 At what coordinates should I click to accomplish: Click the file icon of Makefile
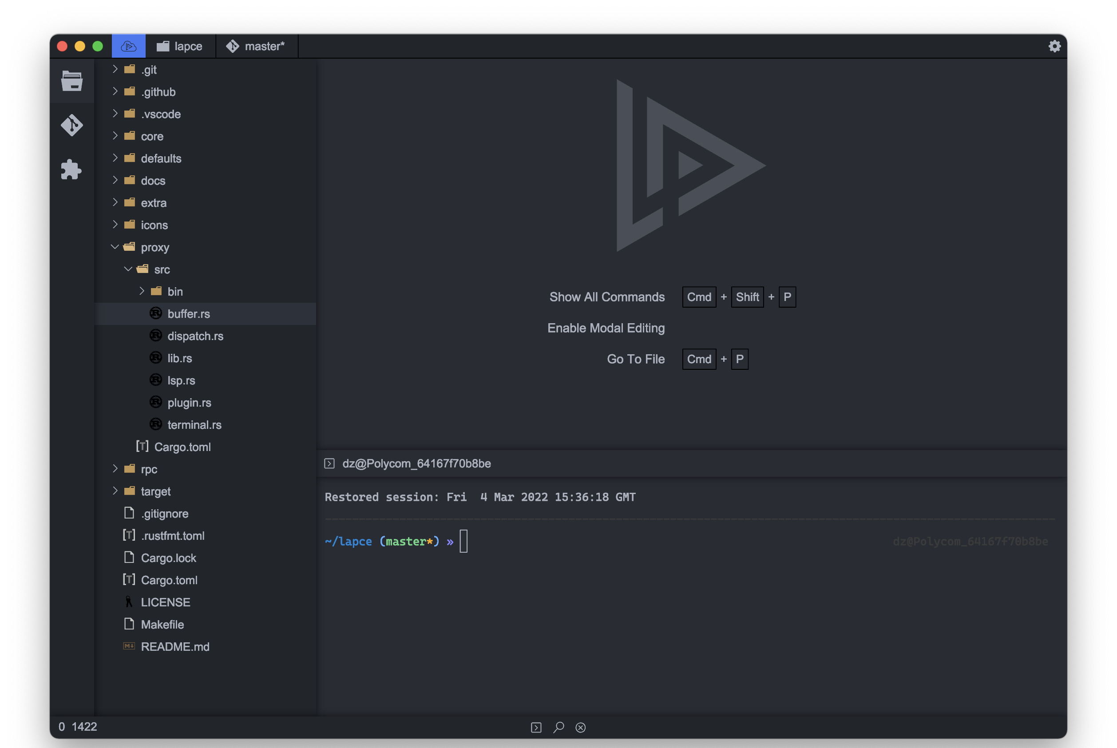point(129,624)
